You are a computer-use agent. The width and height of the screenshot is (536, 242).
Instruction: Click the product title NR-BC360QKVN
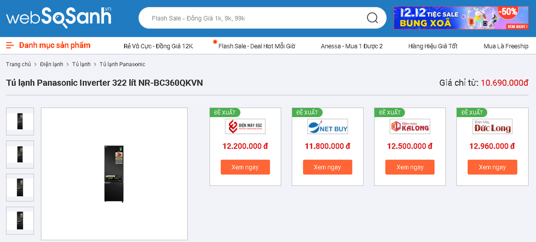pos(105,83)
